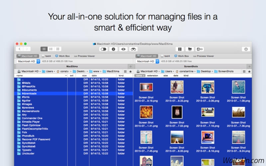This screenshot has height=166, width=266.
Task: Click the Quick Look eye icon
Action: [x=123, y=49]
